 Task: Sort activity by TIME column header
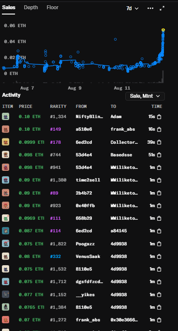pyautogui.click(x=157, y=107)
